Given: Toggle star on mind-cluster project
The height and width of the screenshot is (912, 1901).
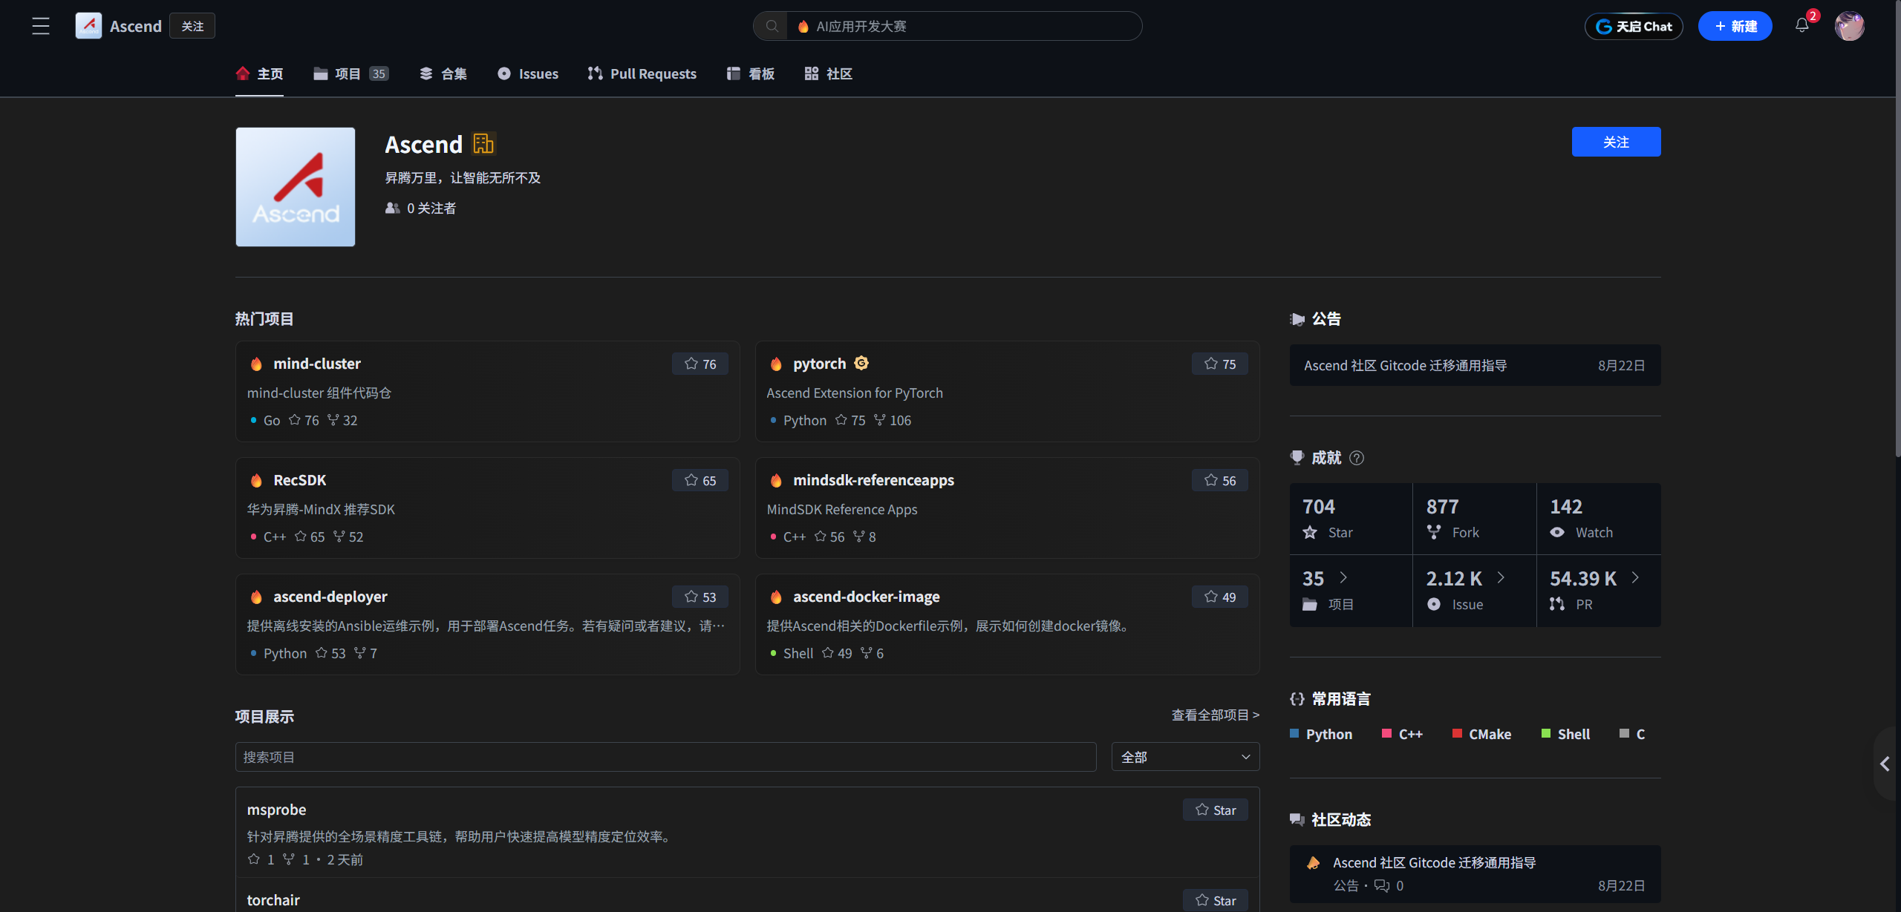Looking at the screenshot, I should click(700, 364).
